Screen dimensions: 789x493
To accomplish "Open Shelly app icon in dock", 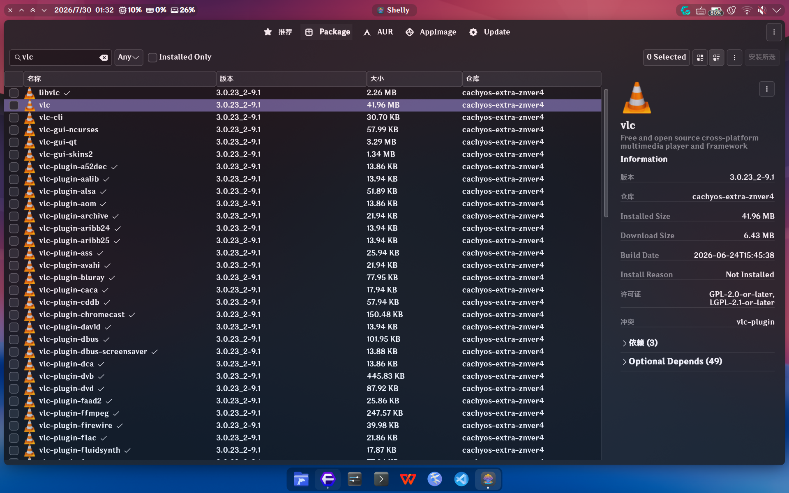I will pos(488,479).
